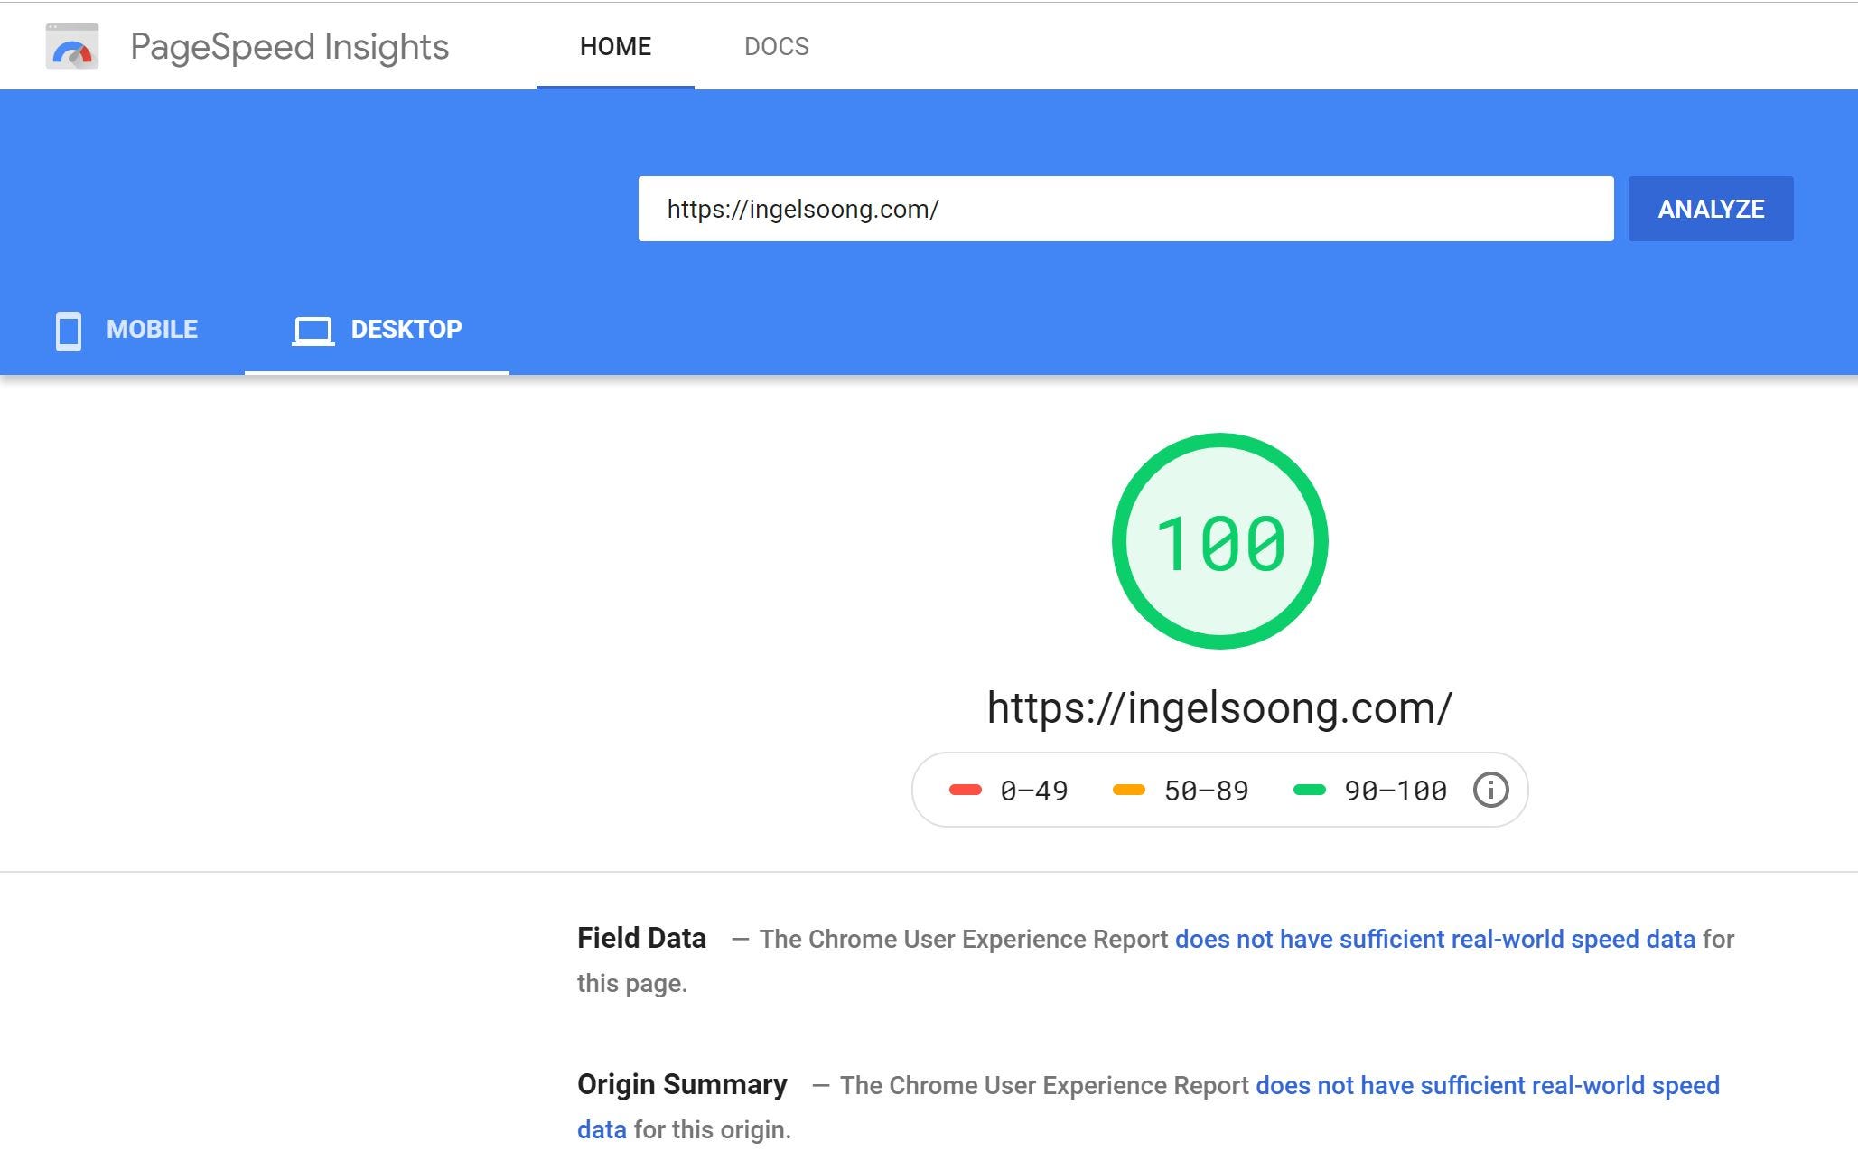Click the PageSpeed Insights speedometer logo
Image resolution: width=1858 pixels, height=1170 pixels.
click(x=72, y=46)
